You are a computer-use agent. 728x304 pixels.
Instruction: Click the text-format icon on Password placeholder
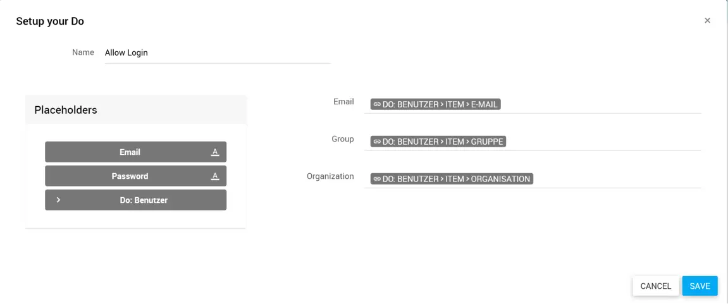[x=215, y=176]
